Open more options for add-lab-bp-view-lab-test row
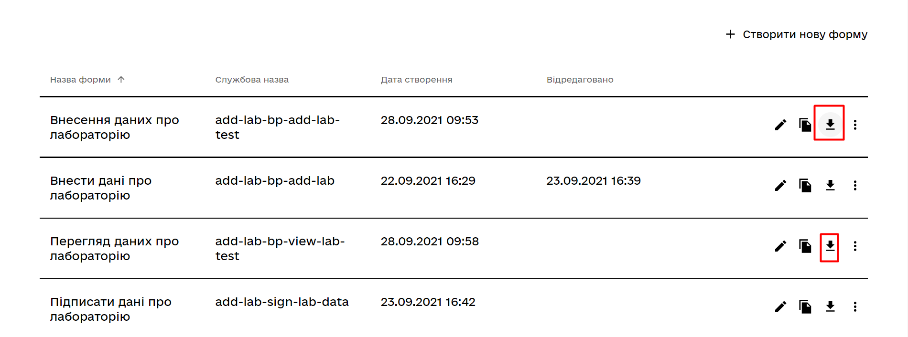 [x=855, y=246]
